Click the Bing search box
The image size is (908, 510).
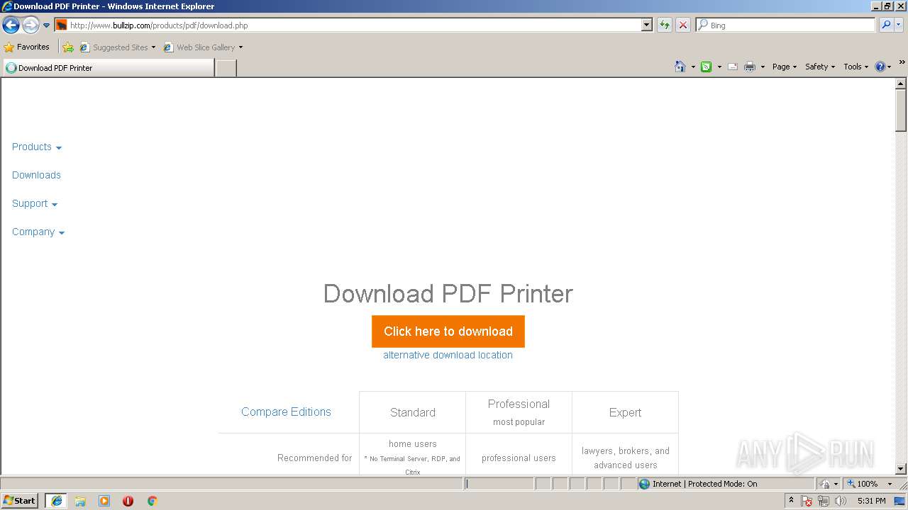click(x=785, y=25)
